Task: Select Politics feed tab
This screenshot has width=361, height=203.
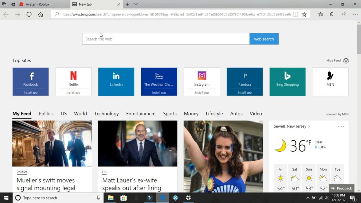Action: click(46, 114)
